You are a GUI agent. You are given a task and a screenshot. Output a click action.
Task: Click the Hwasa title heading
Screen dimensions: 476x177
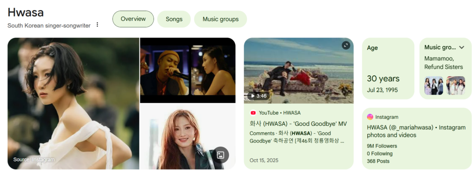(26, 13)
